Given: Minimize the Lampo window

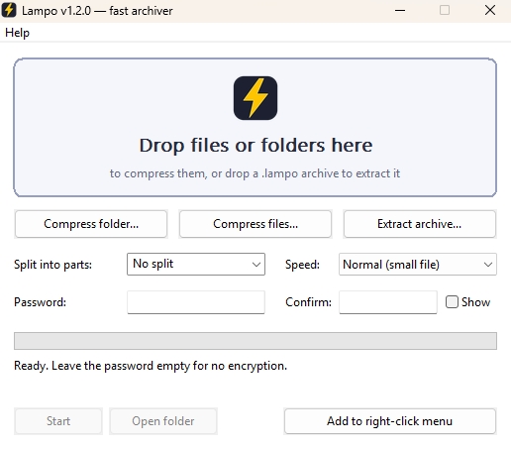Looking at the screenshot, I should (x=400, y=11).
